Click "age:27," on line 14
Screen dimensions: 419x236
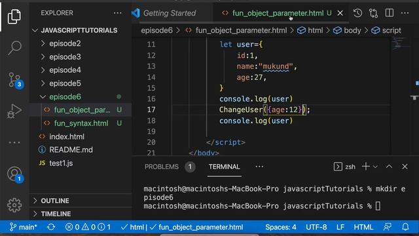[251, 77]
